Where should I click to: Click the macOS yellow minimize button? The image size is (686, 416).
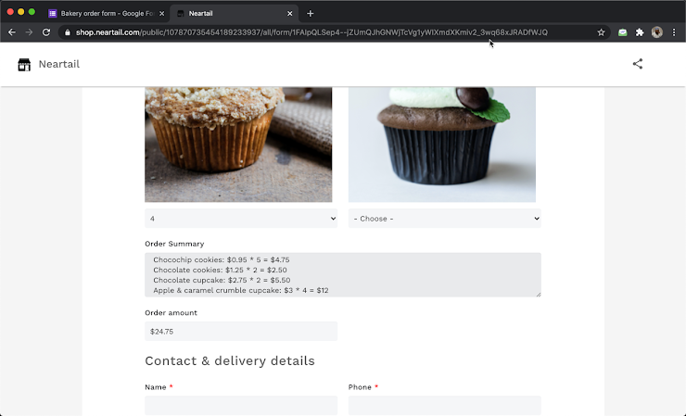(21, 12)
